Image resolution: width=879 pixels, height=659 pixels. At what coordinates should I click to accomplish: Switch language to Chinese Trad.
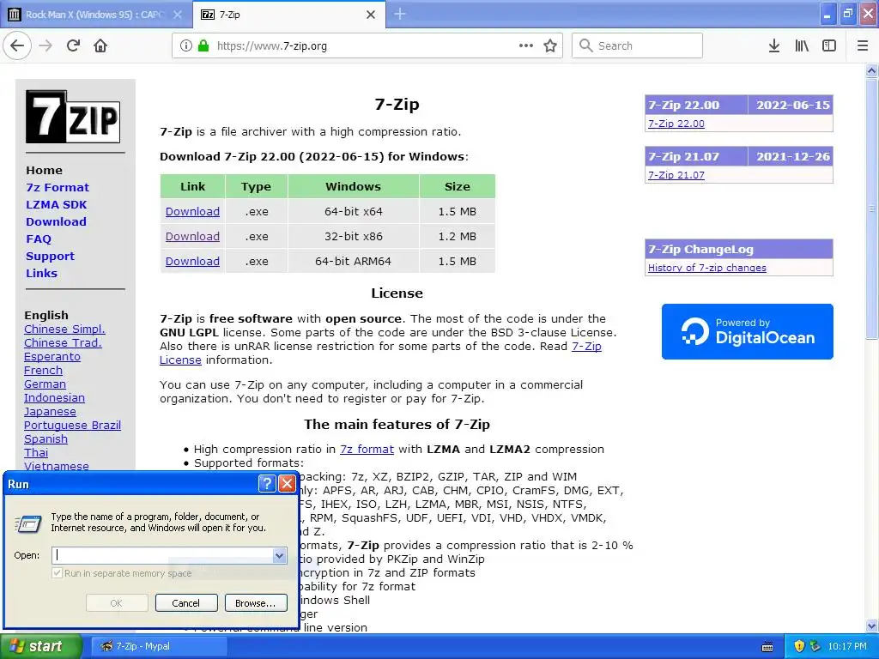click(63, 342)
